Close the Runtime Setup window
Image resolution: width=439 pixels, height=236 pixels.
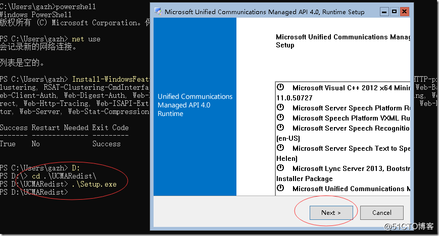(404, 12)
